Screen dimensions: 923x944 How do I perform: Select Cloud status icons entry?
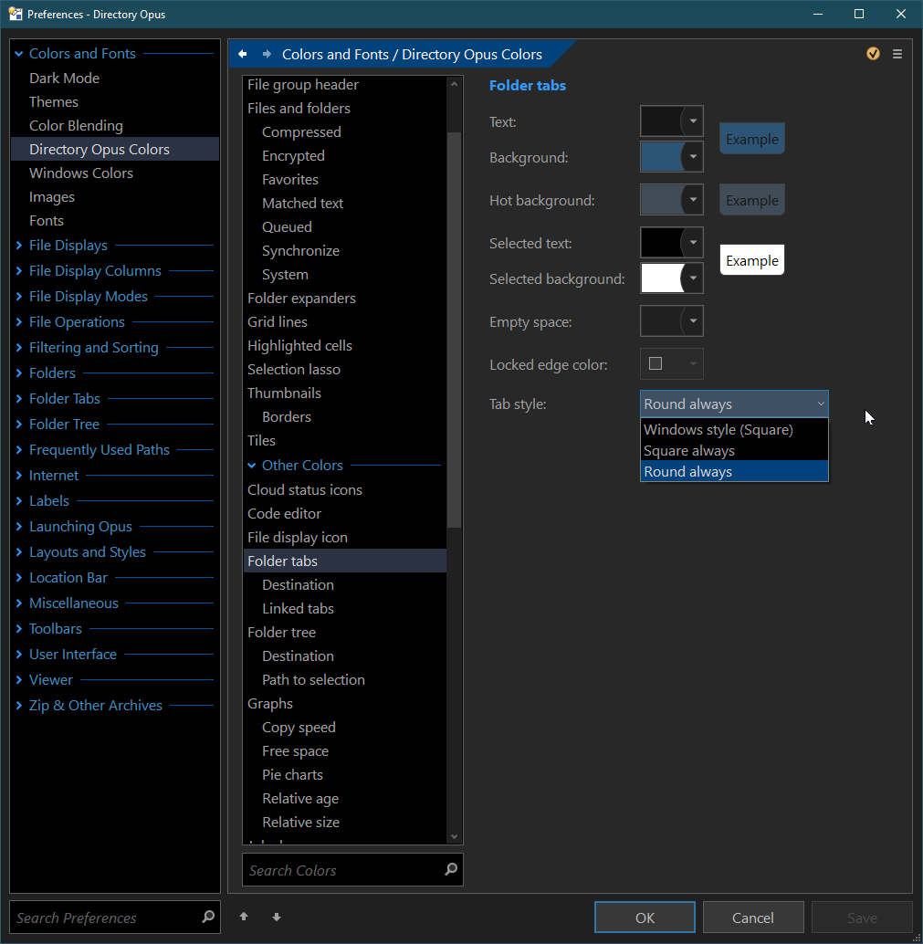(305, 490)
